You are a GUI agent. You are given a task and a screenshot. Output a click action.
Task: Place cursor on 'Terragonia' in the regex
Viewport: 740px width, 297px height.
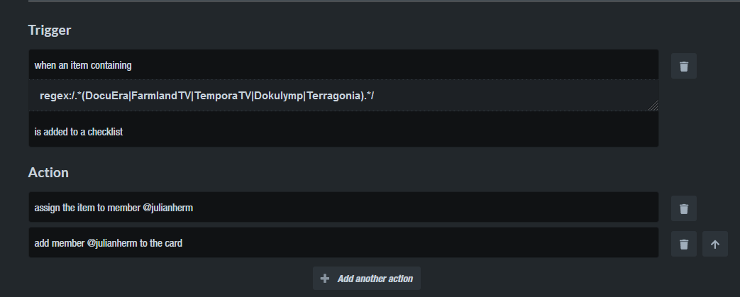tap(335, 96)
